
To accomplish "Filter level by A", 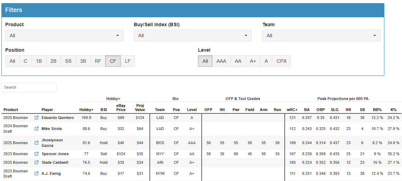I will point(266,61).
